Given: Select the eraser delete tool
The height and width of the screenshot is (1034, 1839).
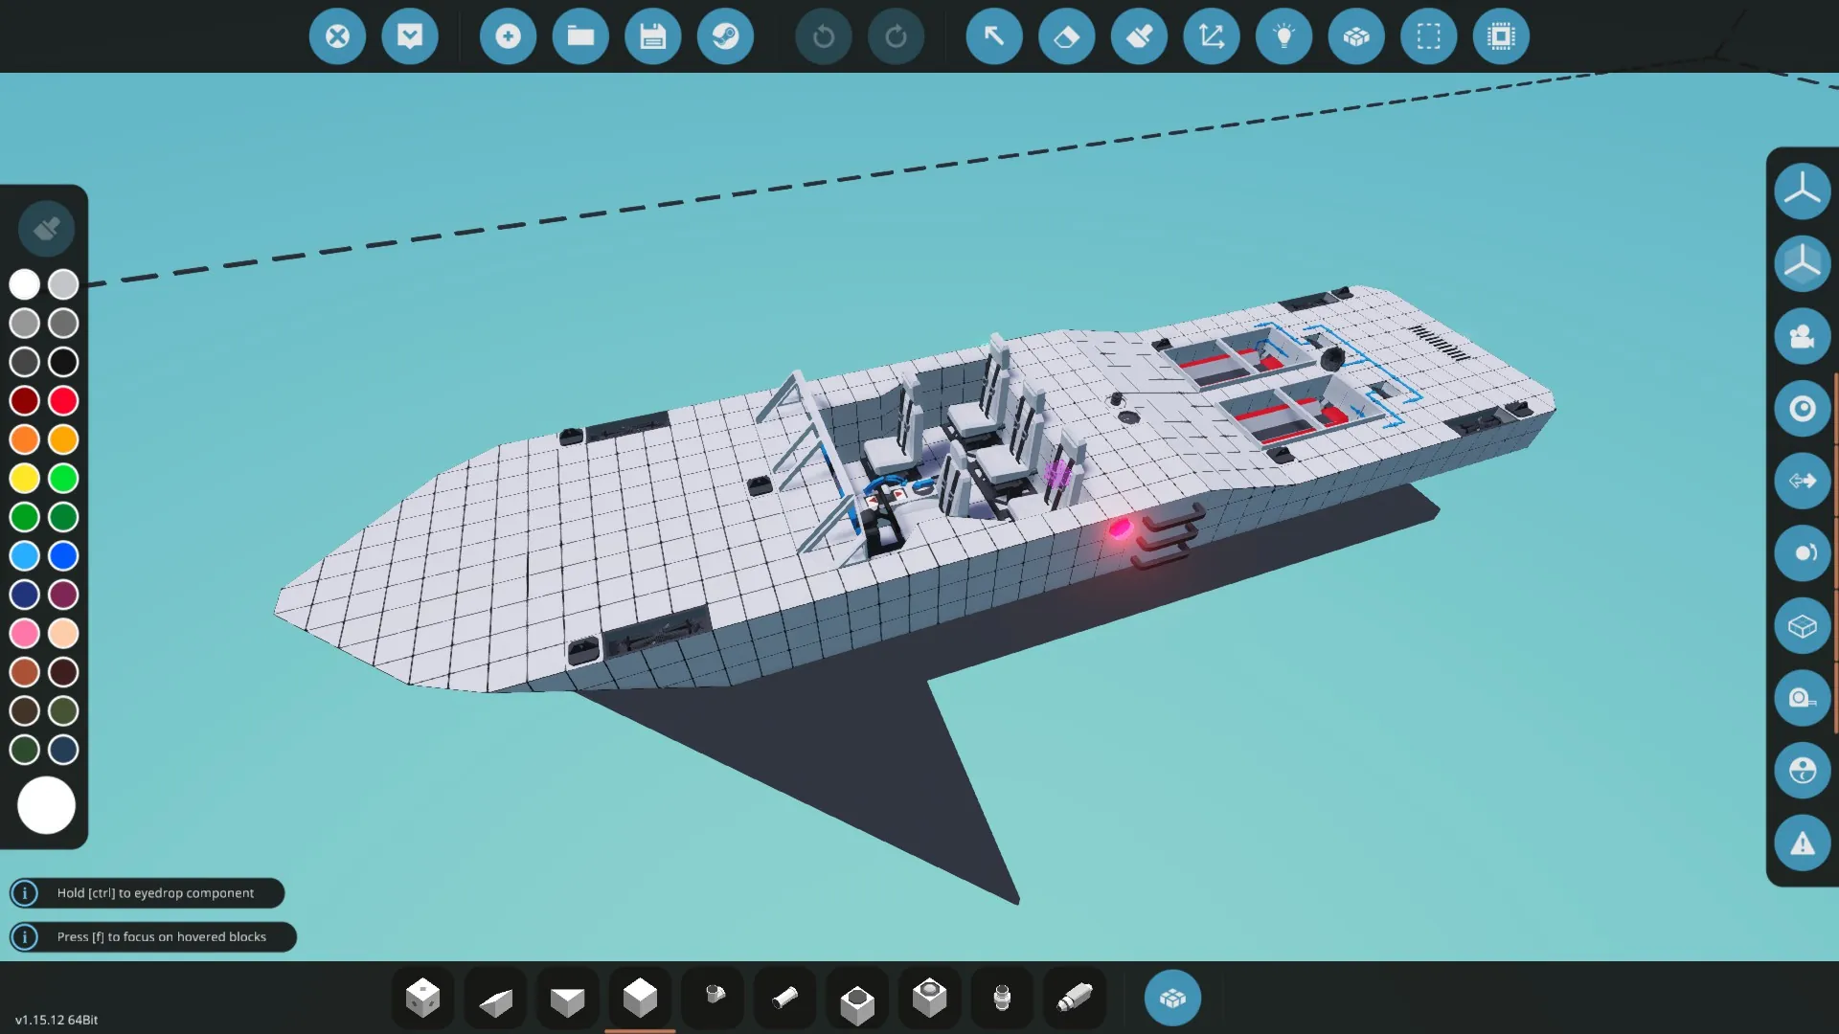Looking at the screenshot, I should pyautogui.click(x=1066, y=36).
